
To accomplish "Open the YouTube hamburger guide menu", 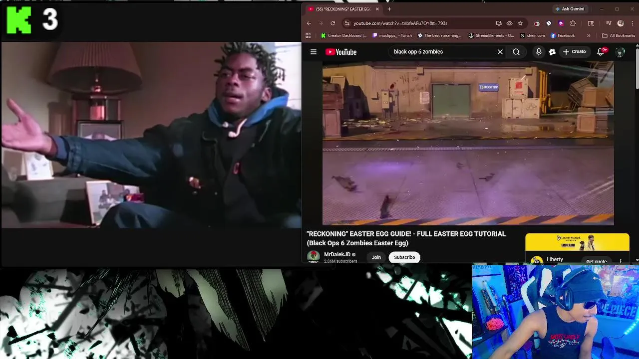I will point(314,52).
